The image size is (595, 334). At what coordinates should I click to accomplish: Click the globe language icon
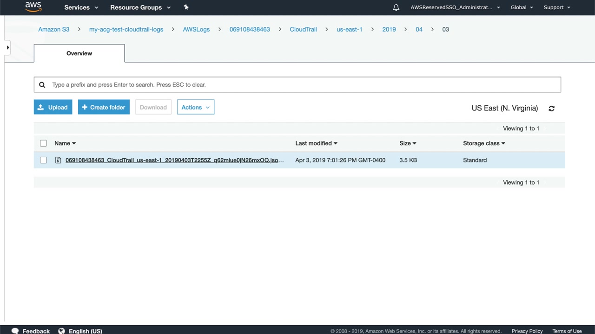point(61,331)
